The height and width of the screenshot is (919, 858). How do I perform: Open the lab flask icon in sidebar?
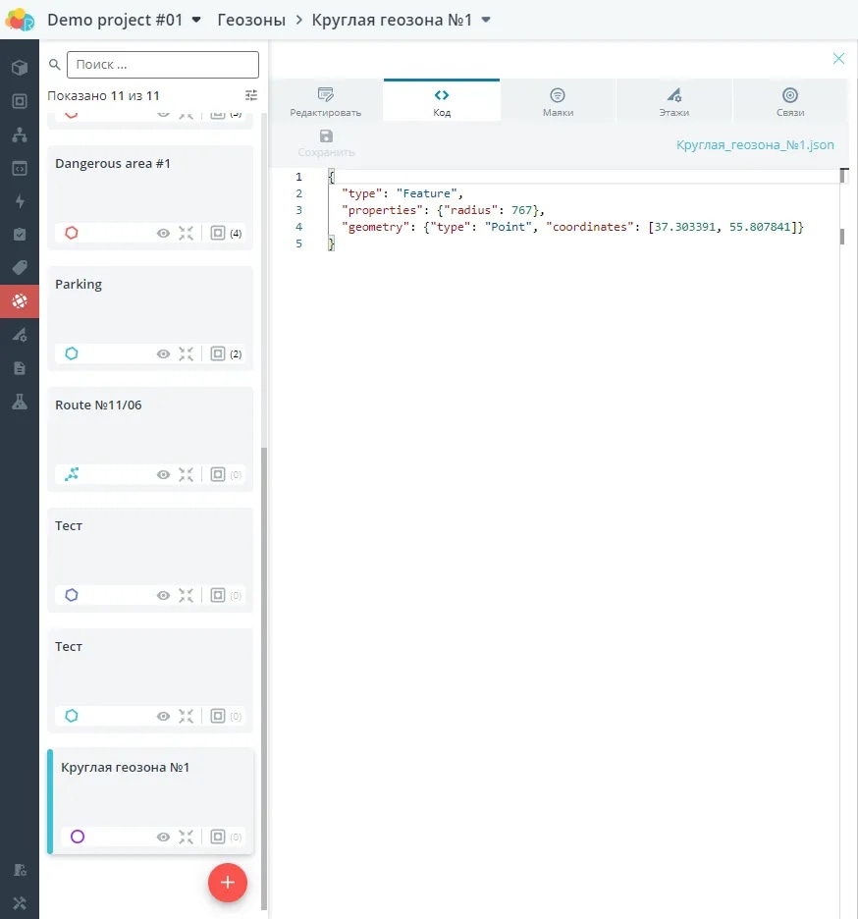20,401
